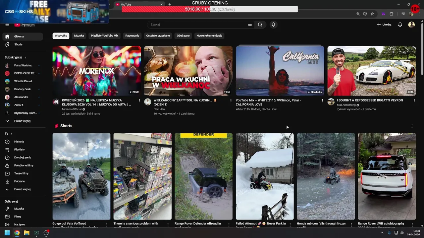Open options menu for Bugatti Veyron video
The height and width of the screenshot is (238, 424).
[414, 100]
